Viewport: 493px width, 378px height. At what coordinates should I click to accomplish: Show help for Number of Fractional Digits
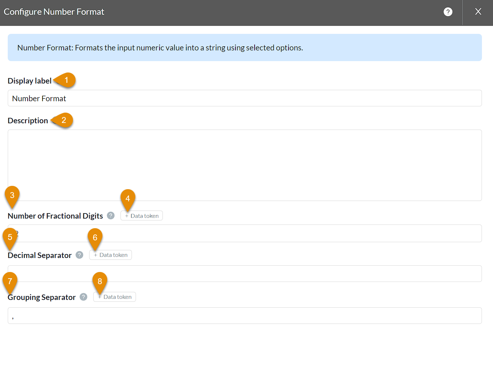111,216
